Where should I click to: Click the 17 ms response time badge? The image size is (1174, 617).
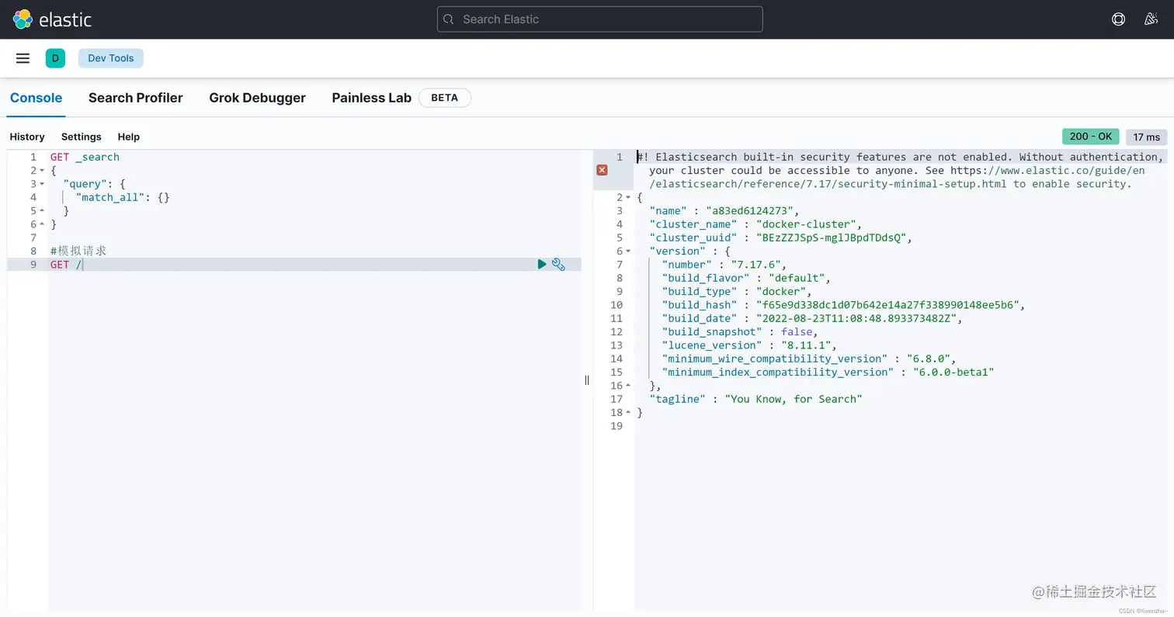tap(1146, 137)
